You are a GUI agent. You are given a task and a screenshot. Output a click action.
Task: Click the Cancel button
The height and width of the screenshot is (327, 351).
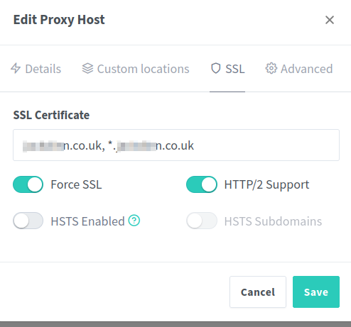pyautogui.click(x=258, y=292)
